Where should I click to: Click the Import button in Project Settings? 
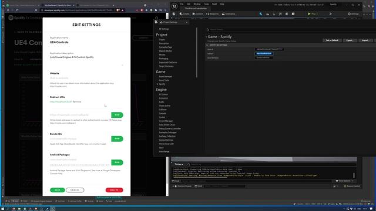(x=365, y=40)
